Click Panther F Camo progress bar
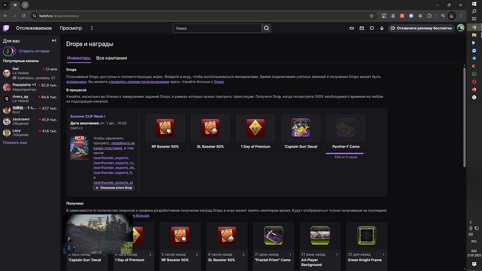482x271 pixels. [346, 153]
